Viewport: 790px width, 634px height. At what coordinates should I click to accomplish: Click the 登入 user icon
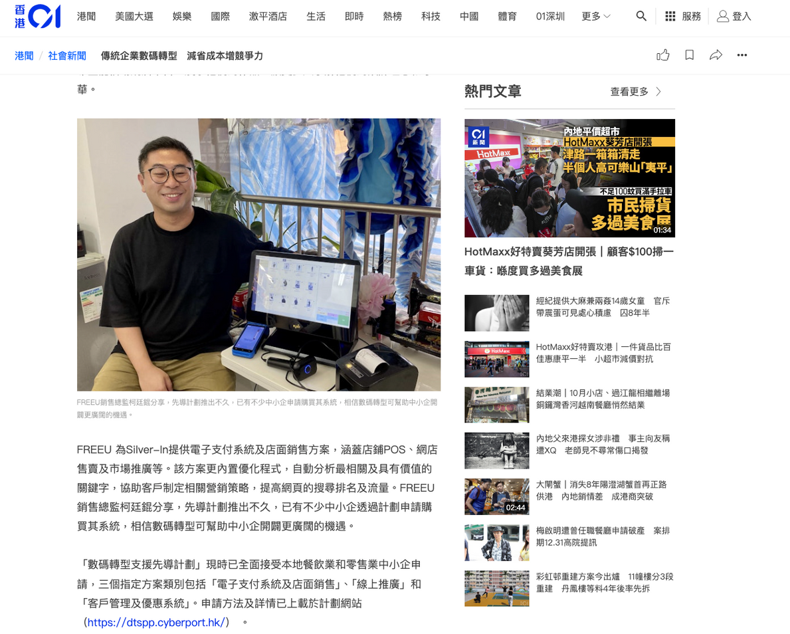point(723,17)
